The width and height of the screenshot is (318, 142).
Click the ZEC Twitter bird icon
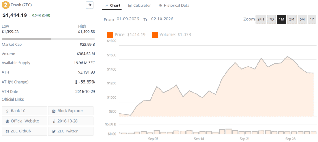pyautogui.click(x=54, y=131)
